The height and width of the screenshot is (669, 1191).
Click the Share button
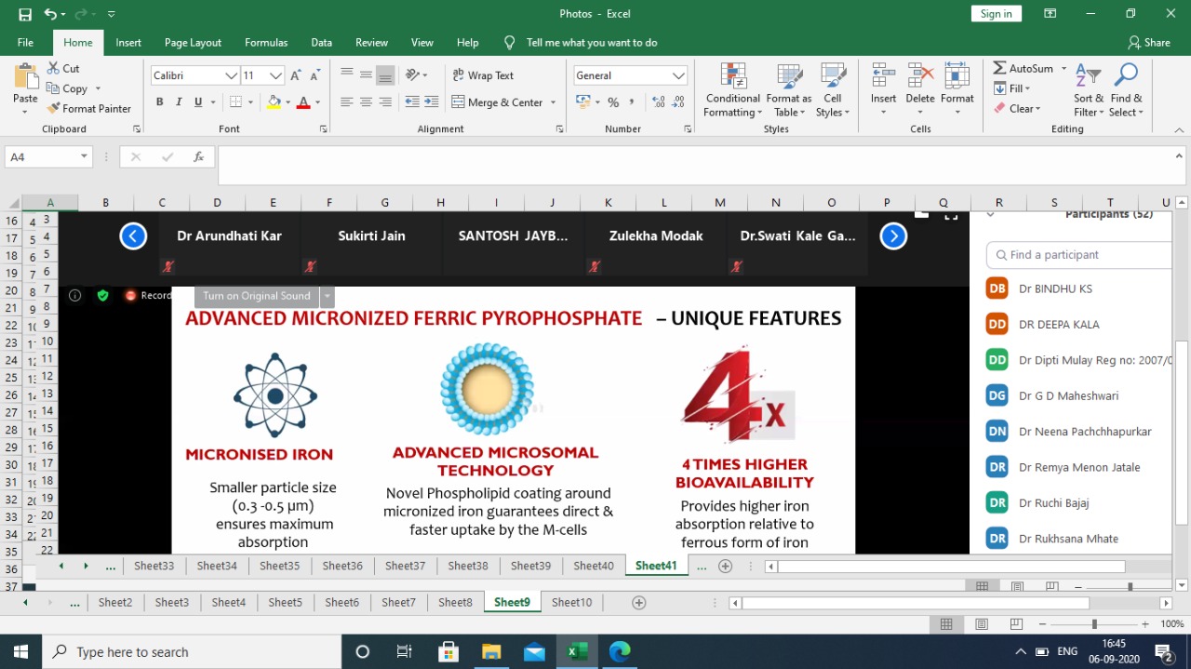click(1149, 43)
